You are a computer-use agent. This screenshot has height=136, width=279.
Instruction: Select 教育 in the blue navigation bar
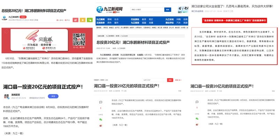(x=144, y=19)
